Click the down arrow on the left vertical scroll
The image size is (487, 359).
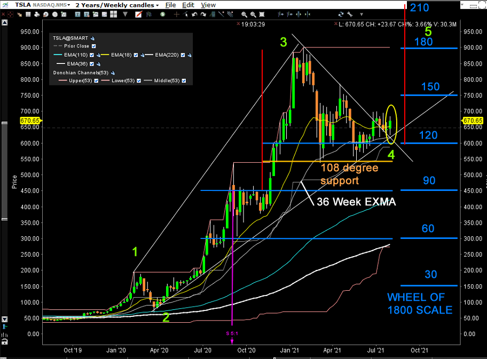(x=4, y=319)
